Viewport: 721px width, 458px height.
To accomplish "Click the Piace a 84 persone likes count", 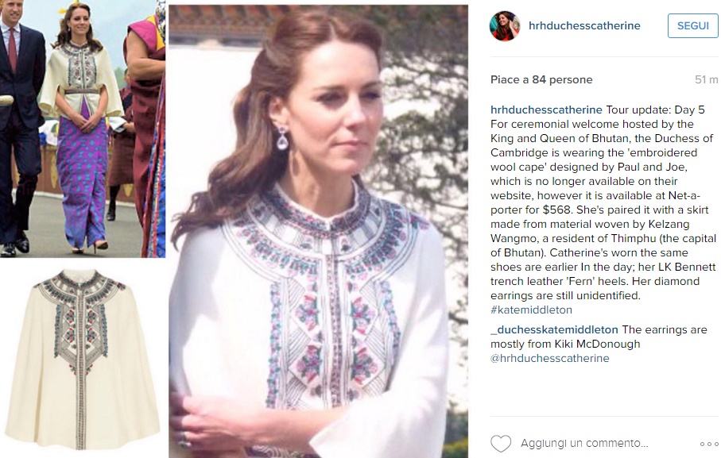I will tap(541, 80).
